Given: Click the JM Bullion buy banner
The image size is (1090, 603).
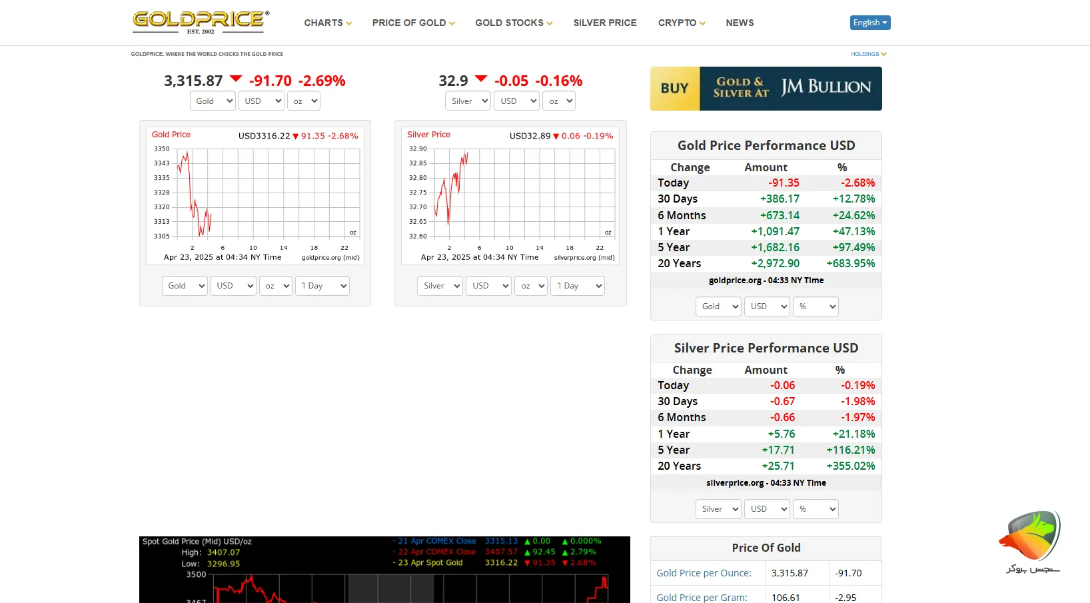Looking at the screenshot, I should 766,89.
